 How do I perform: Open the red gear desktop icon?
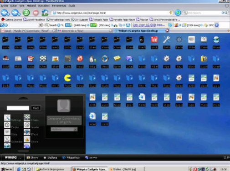pyautogui.click(x=80, y=59)
